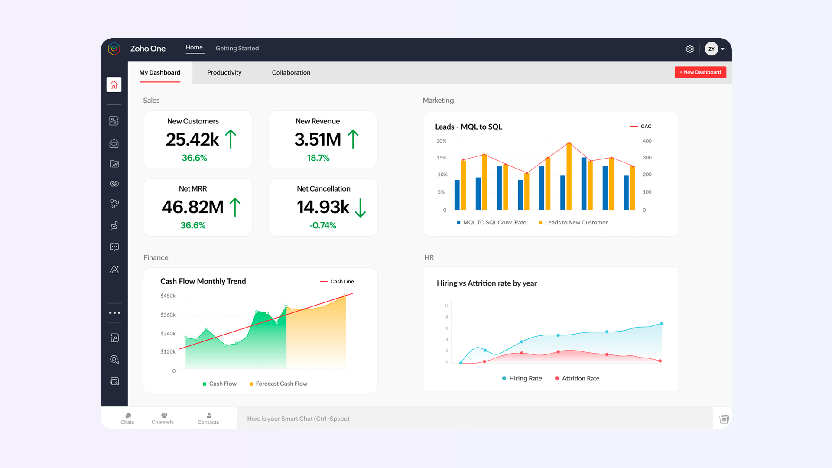This screenshot has width=832, height=468.
Task: Click the ZY user avatar
Action: tap(711, 49)
